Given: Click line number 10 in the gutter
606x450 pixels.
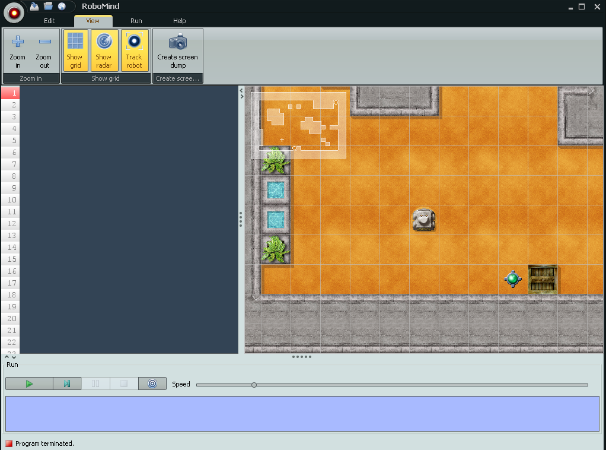Looking at the screenshot, I should [x=11, y=199].
